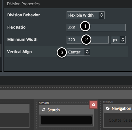Click the px unit stepper arrows
The height and width of the screenshot is (130, 132).
[123, 40]
